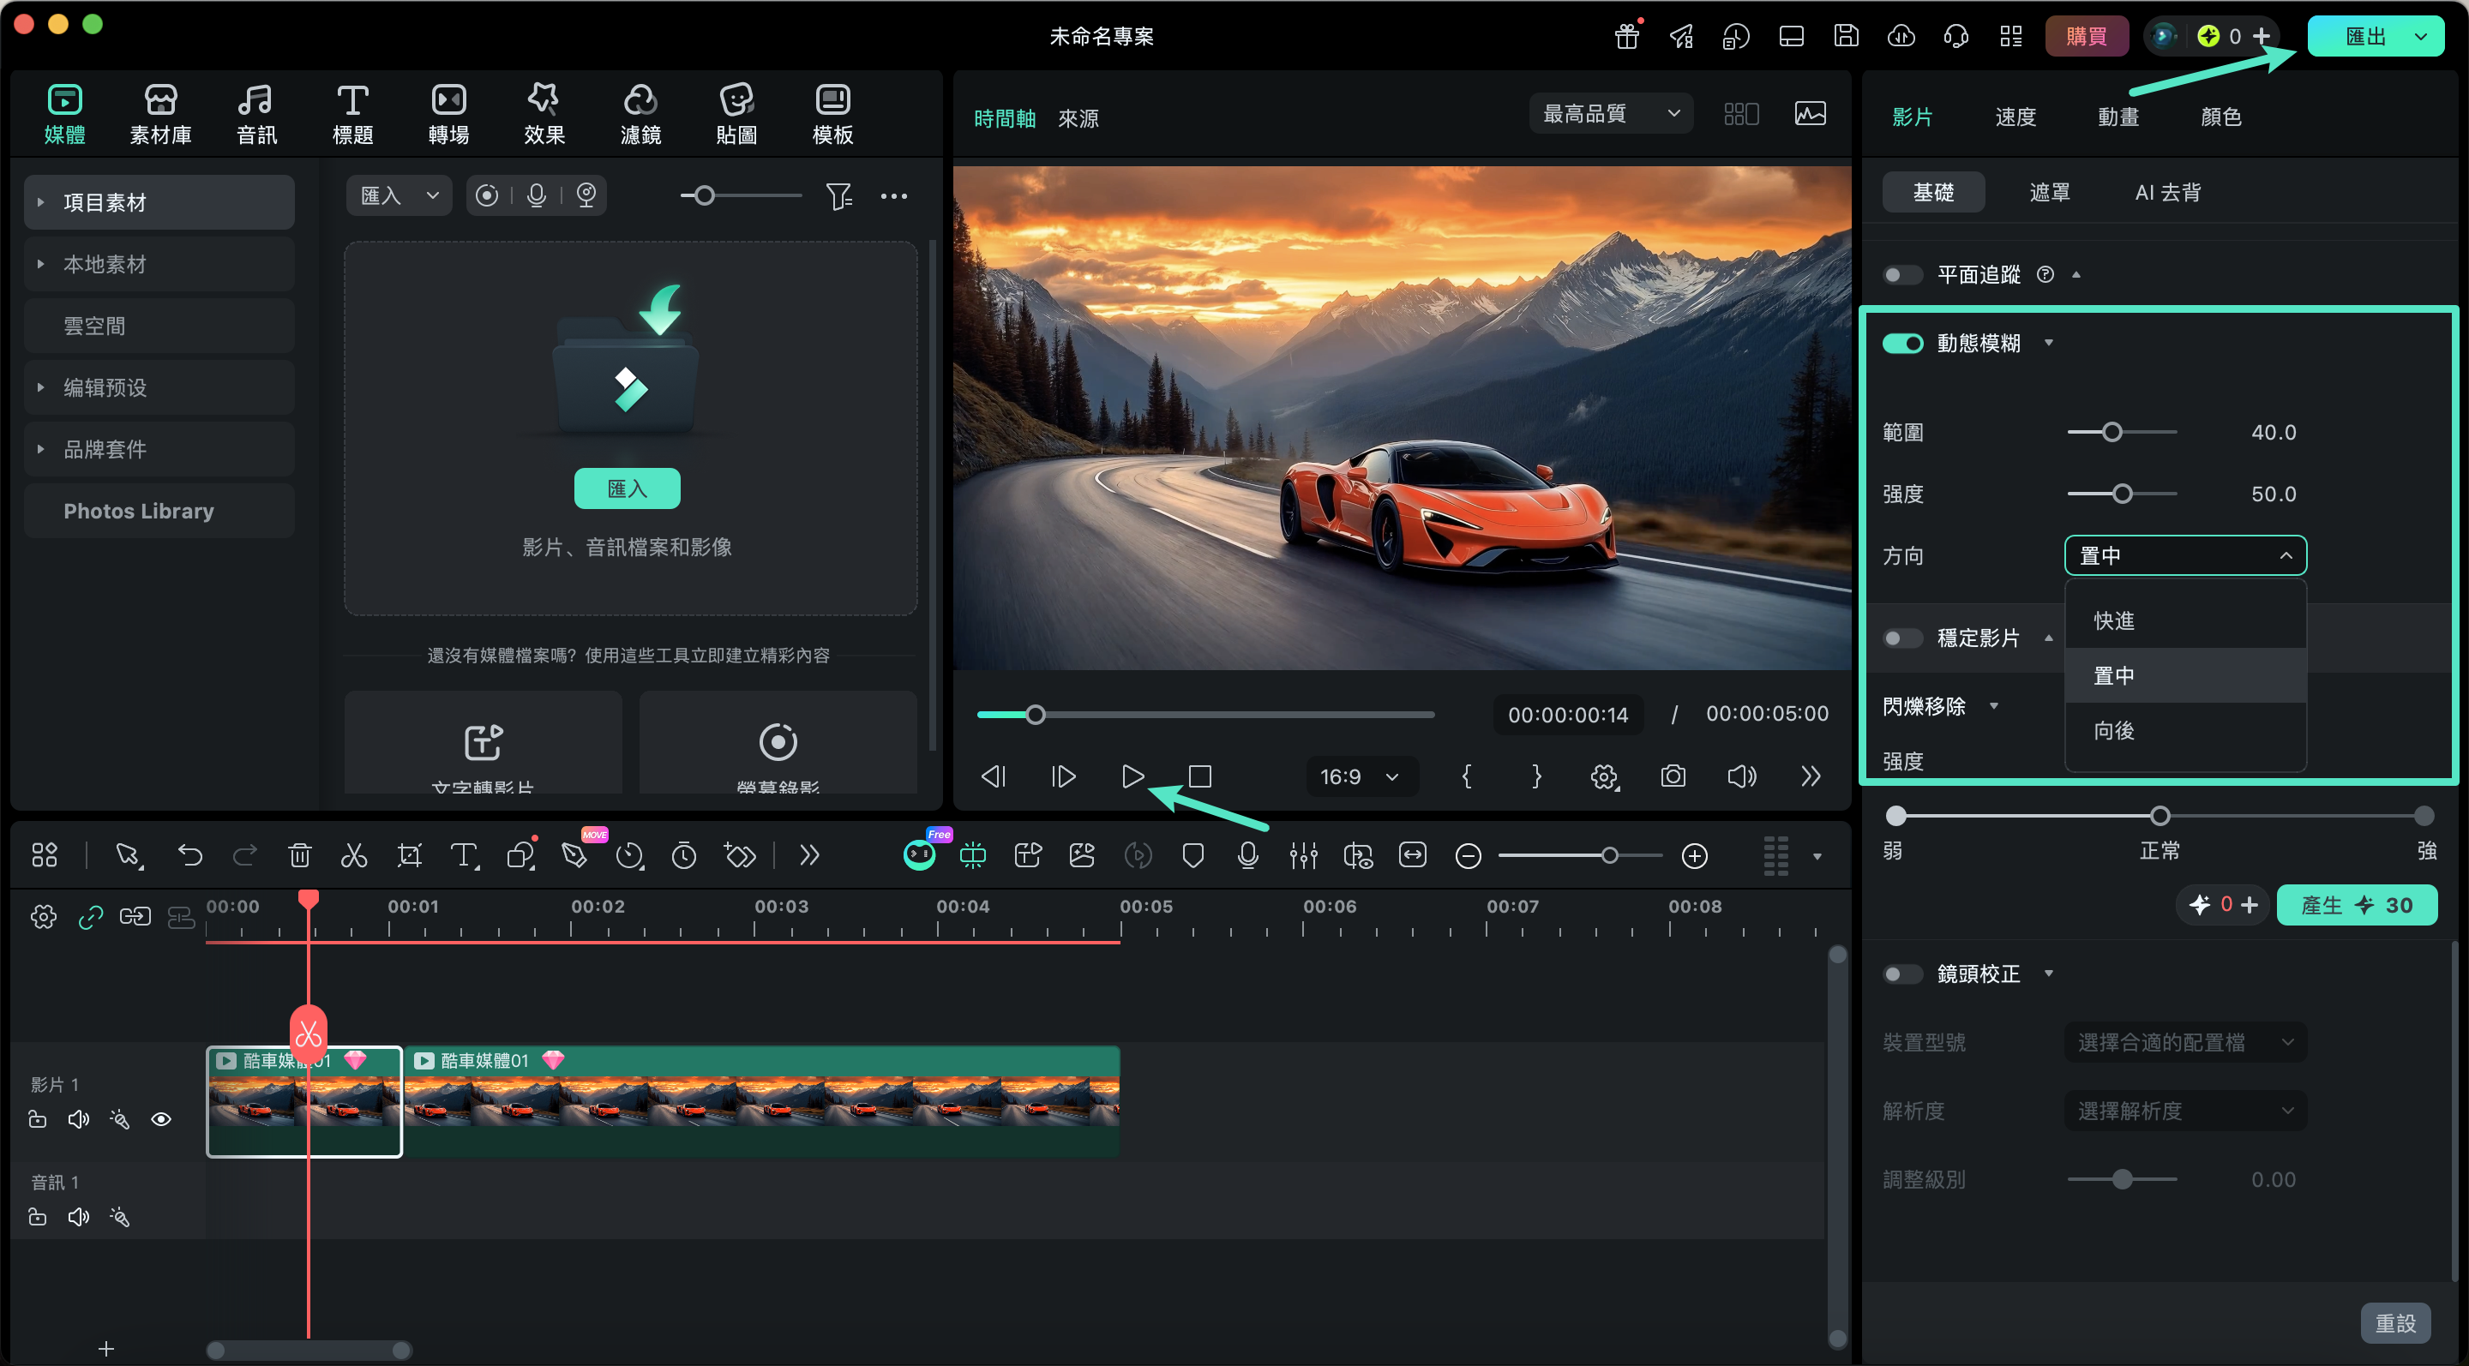Click the support headset icon in title bar
Image resolution: width=2469 pixels, height=1366 pixels.
click(x=1955, y=36)
